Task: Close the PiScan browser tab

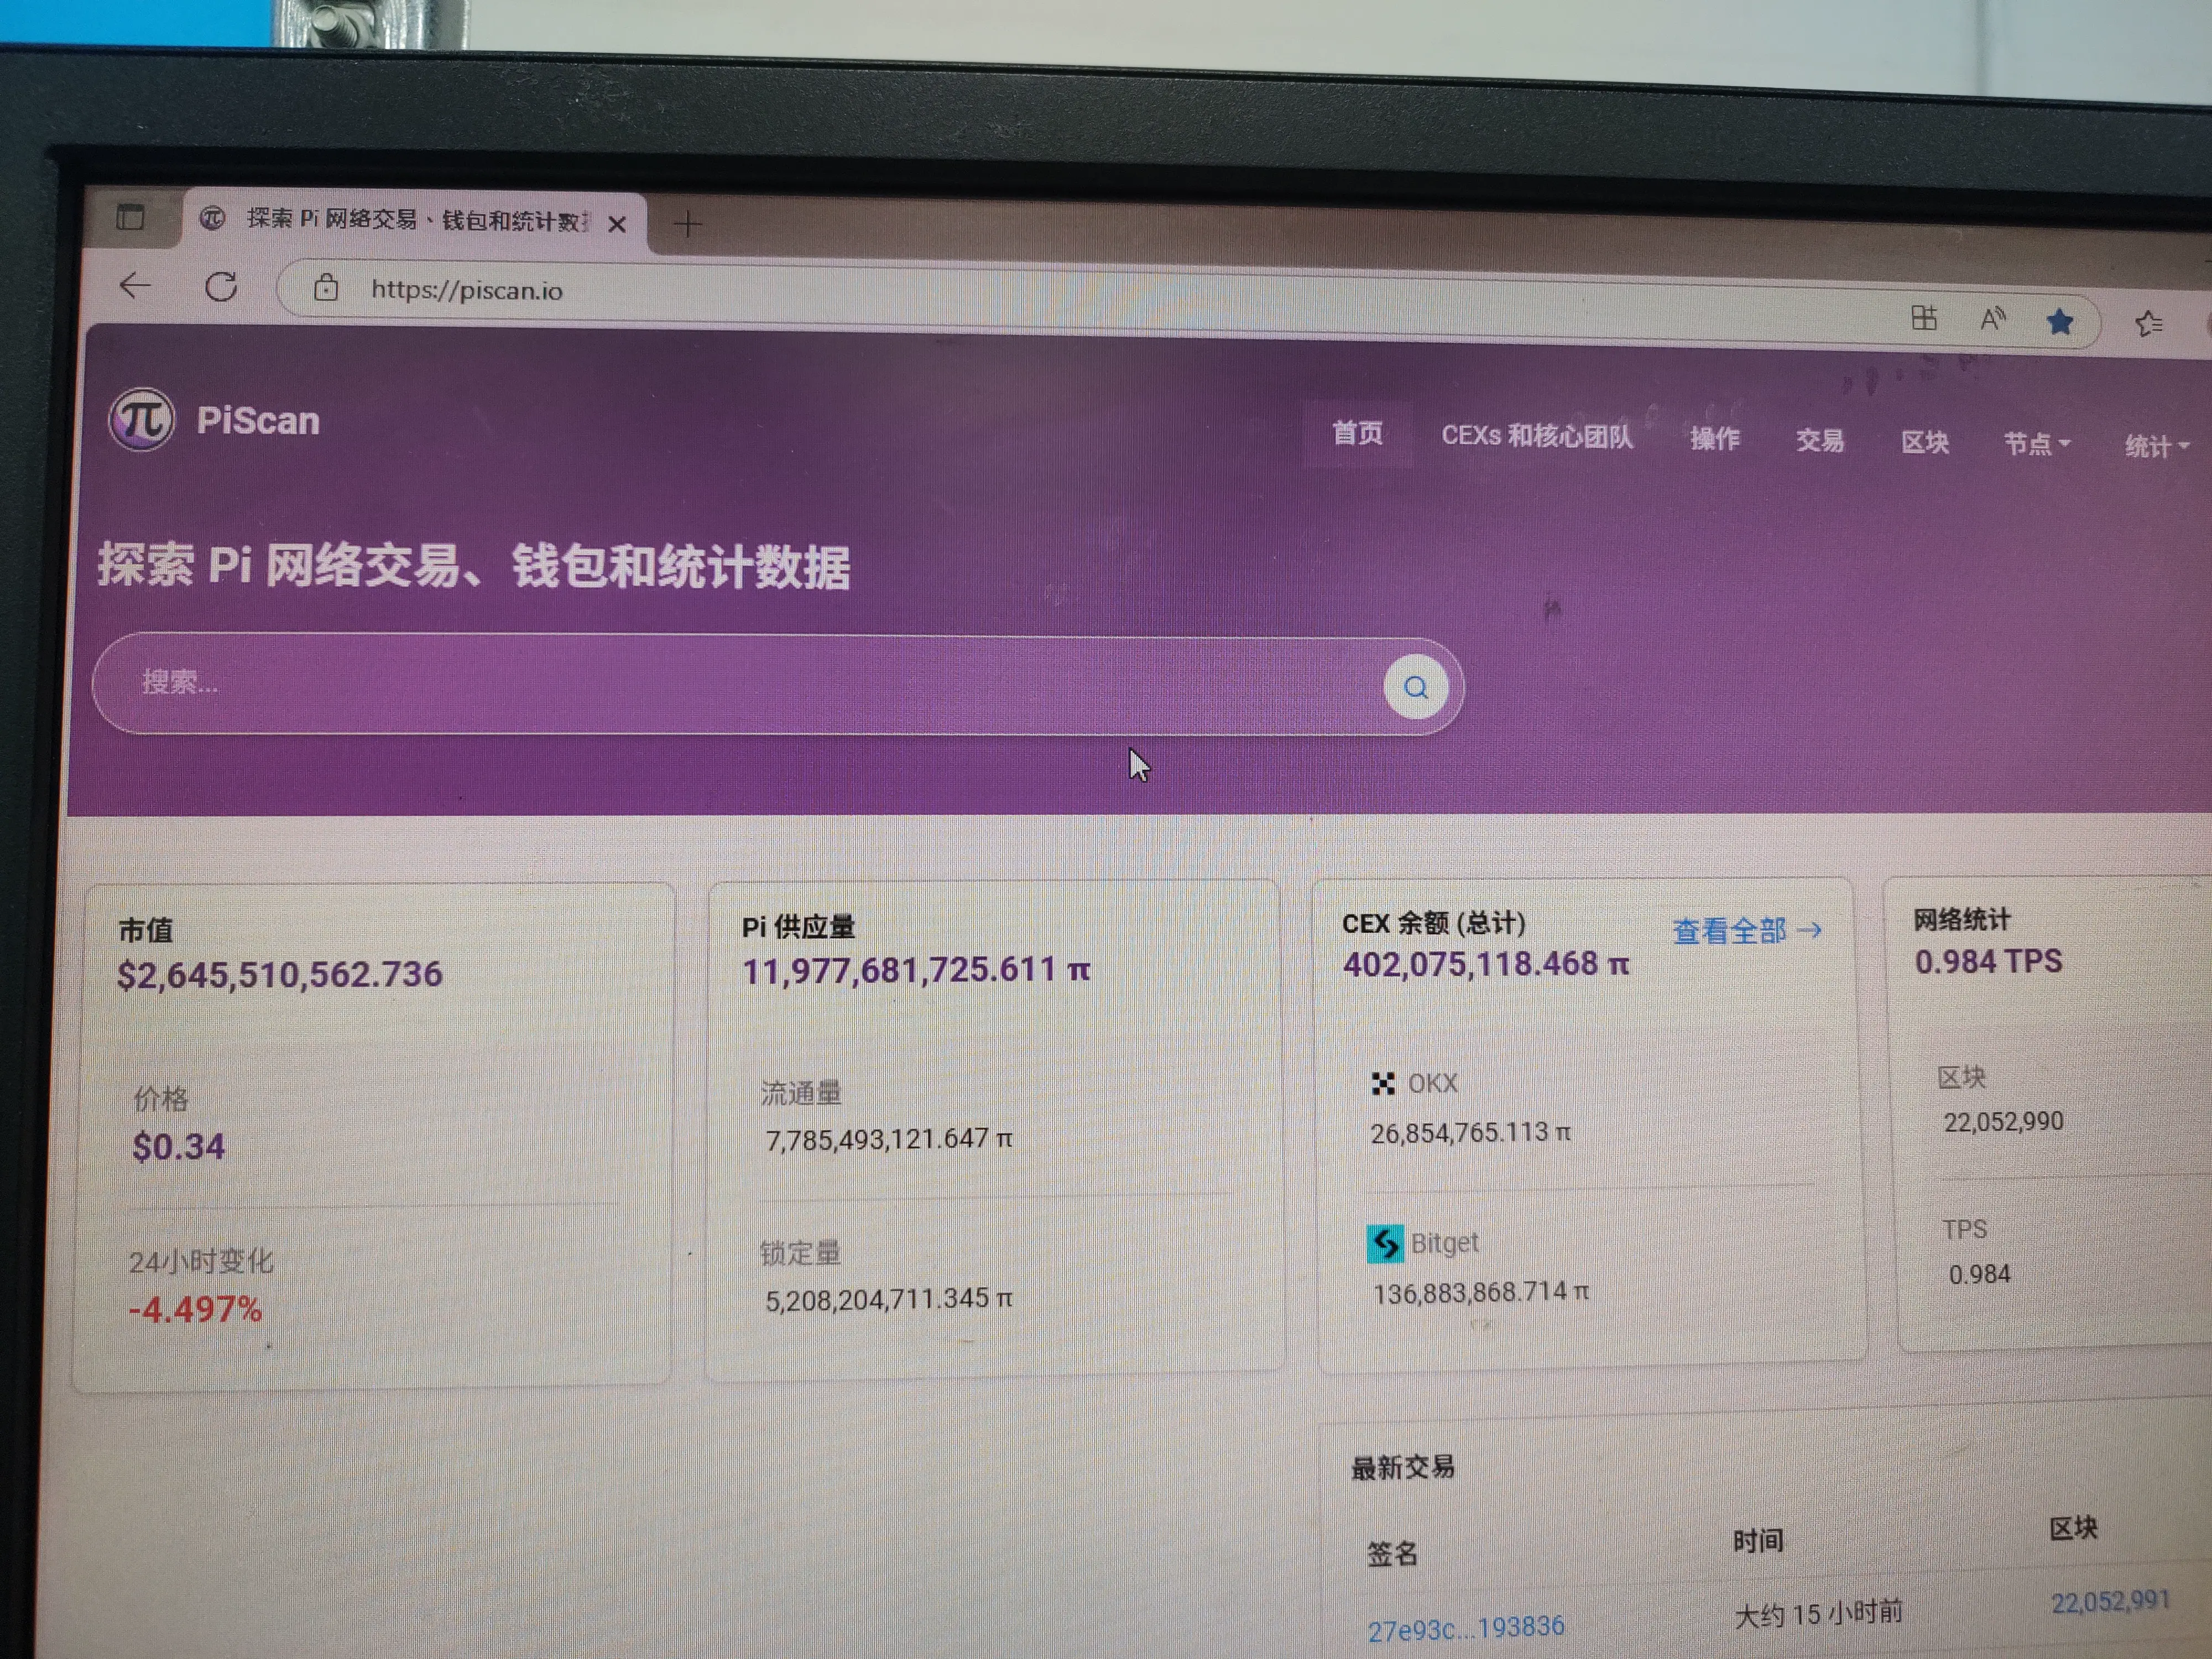Action: pyautogui.click(x=617, y=224)
